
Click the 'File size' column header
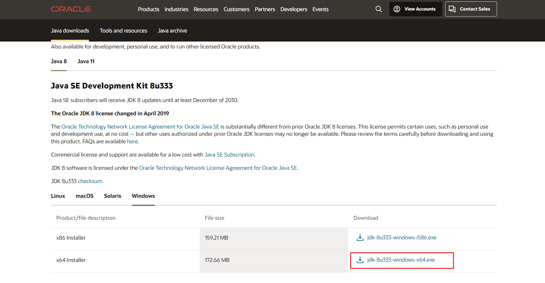(x=214, y=218)
